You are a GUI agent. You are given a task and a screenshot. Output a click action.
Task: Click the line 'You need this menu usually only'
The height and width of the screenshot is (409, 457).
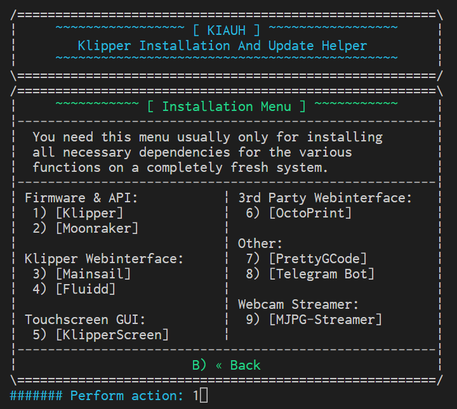click(x=208, y=137)
